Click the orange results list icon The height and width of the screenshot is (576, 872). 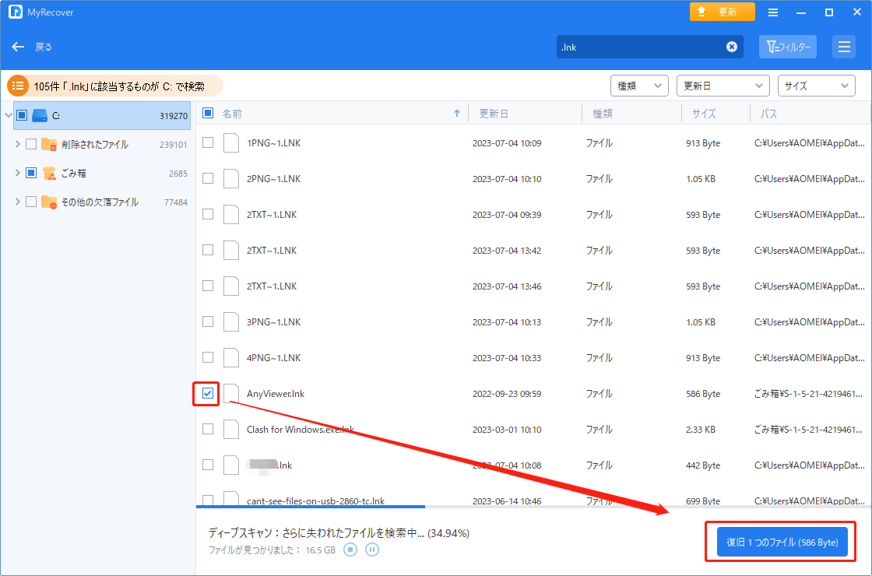click(x=19, y=86)
